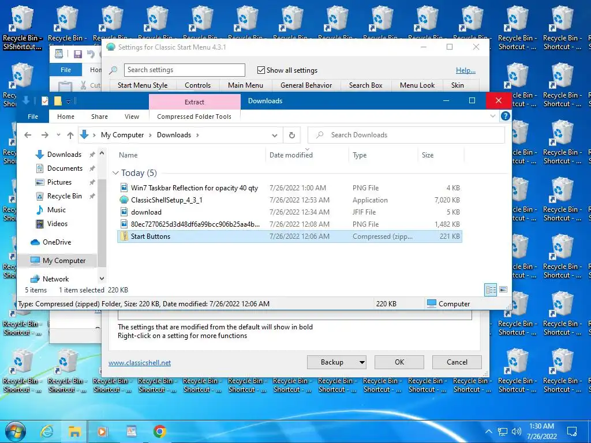591x443 pixels.
Task: Open Videos in navigation pane
Action: [57, 224]
